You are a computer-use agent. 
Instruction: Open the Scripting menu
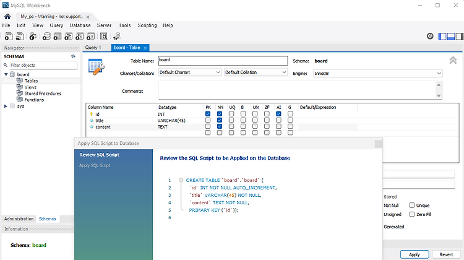(x=147, y=25)
